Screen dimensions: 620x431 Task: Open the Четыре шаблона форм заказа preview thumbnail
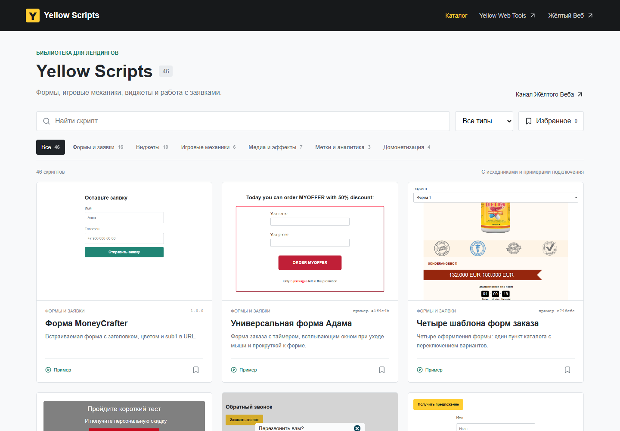click(496, 241)
